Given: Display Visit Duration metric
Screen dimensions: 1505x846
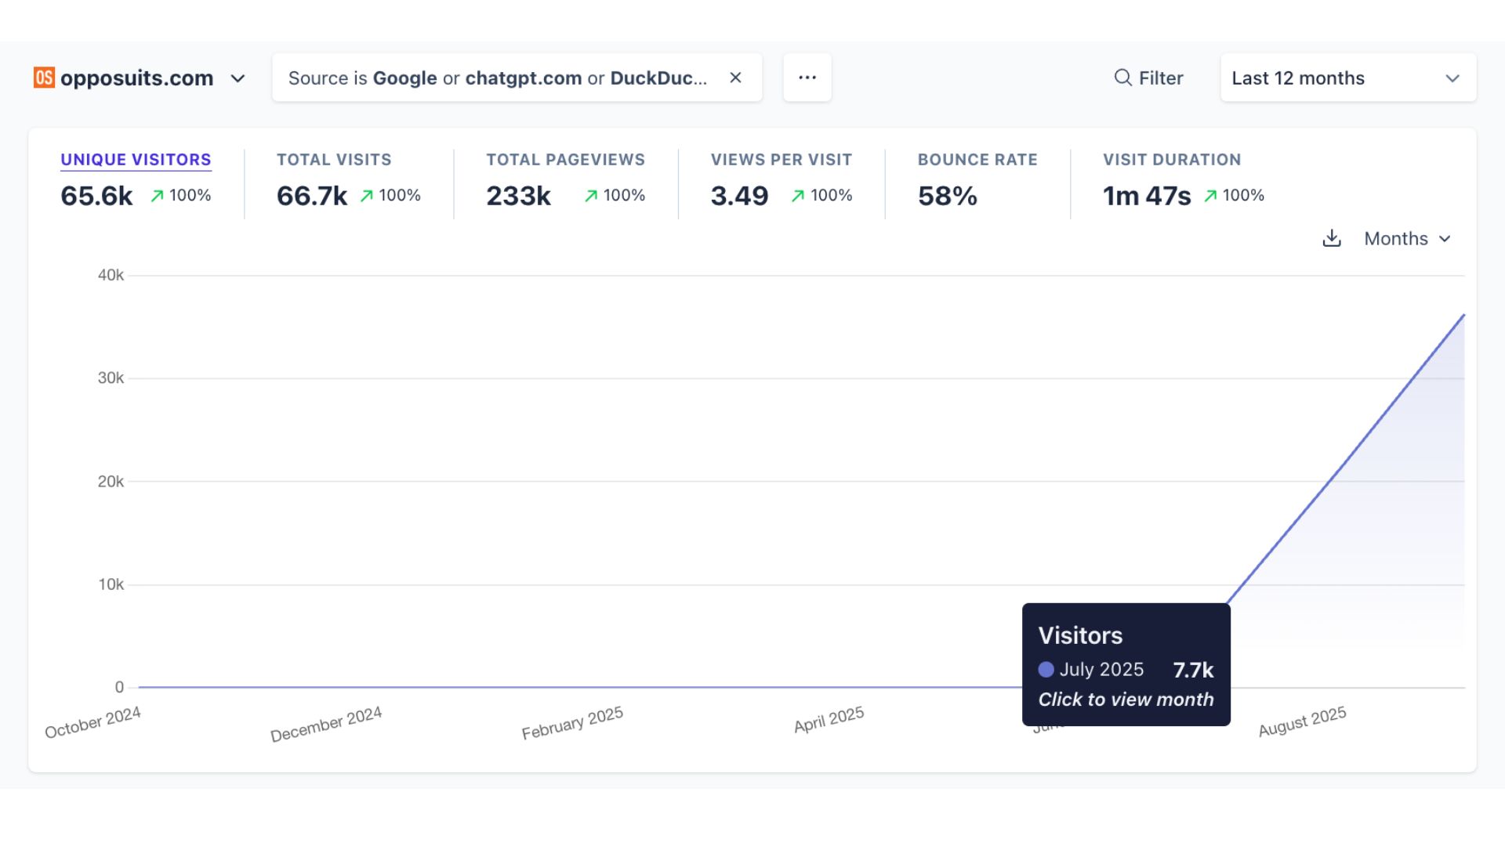Looking at the screenshot, I should [x=1171, y=160].
